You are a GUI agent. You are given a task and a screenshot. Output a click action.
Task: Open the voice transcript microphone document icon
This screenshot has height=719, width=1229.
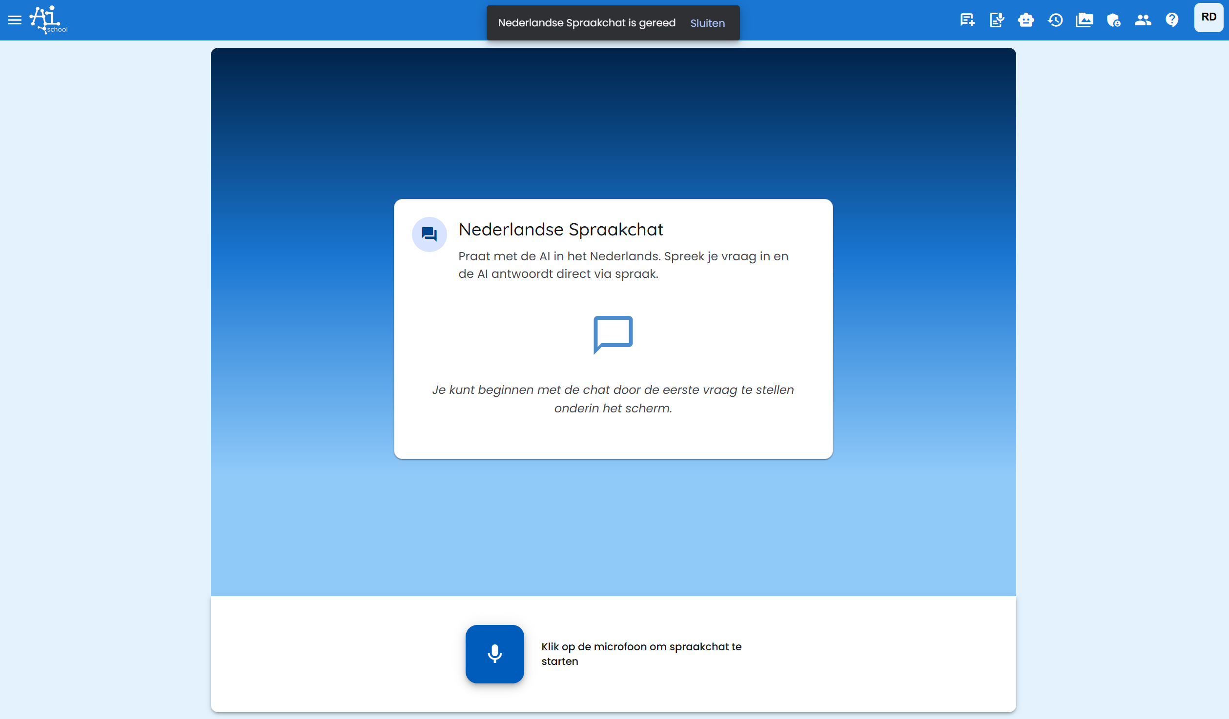pyautogui.click(x=996, y=20)
